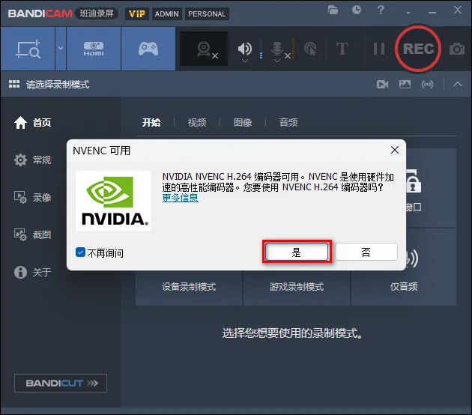Click the ADMIN badge
Screen dimensions: 472x415
(x=167, y=13)
